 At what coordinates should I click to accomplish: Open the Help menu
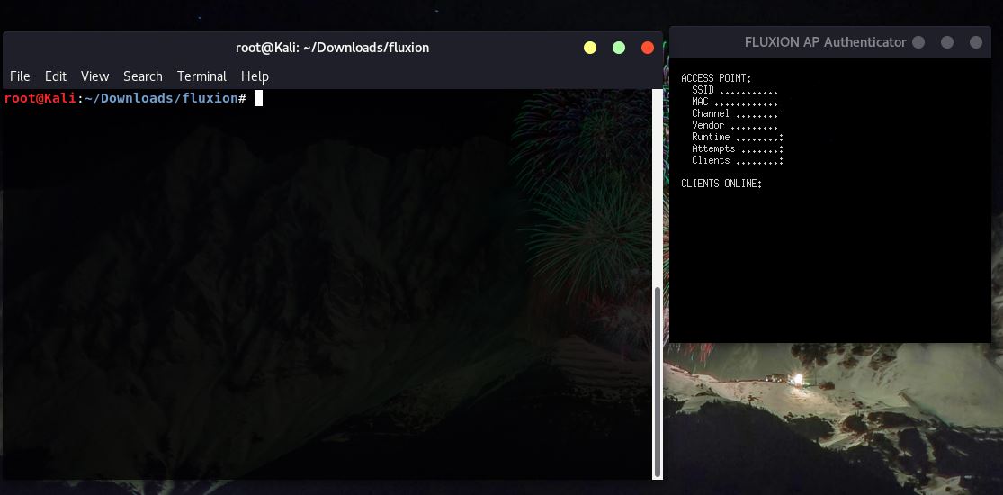tap(255, 76)
